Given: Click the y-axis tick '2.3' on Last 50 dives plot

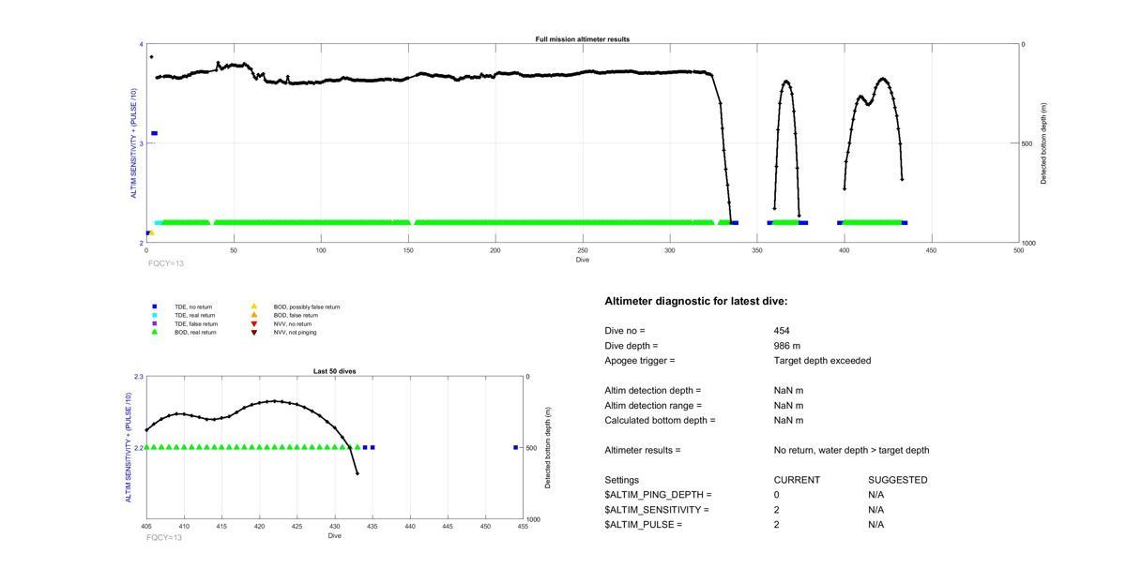Looking at the screenshot, I should coord(139,377).
